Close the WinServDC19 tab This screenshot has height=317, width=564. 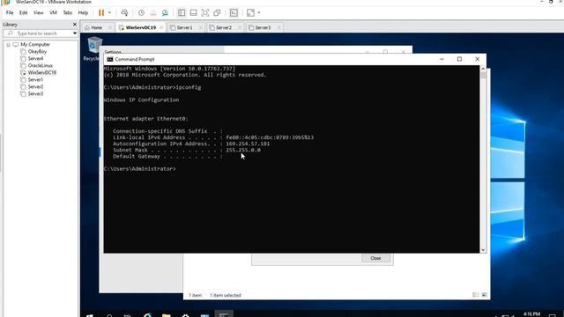[161, 27]
